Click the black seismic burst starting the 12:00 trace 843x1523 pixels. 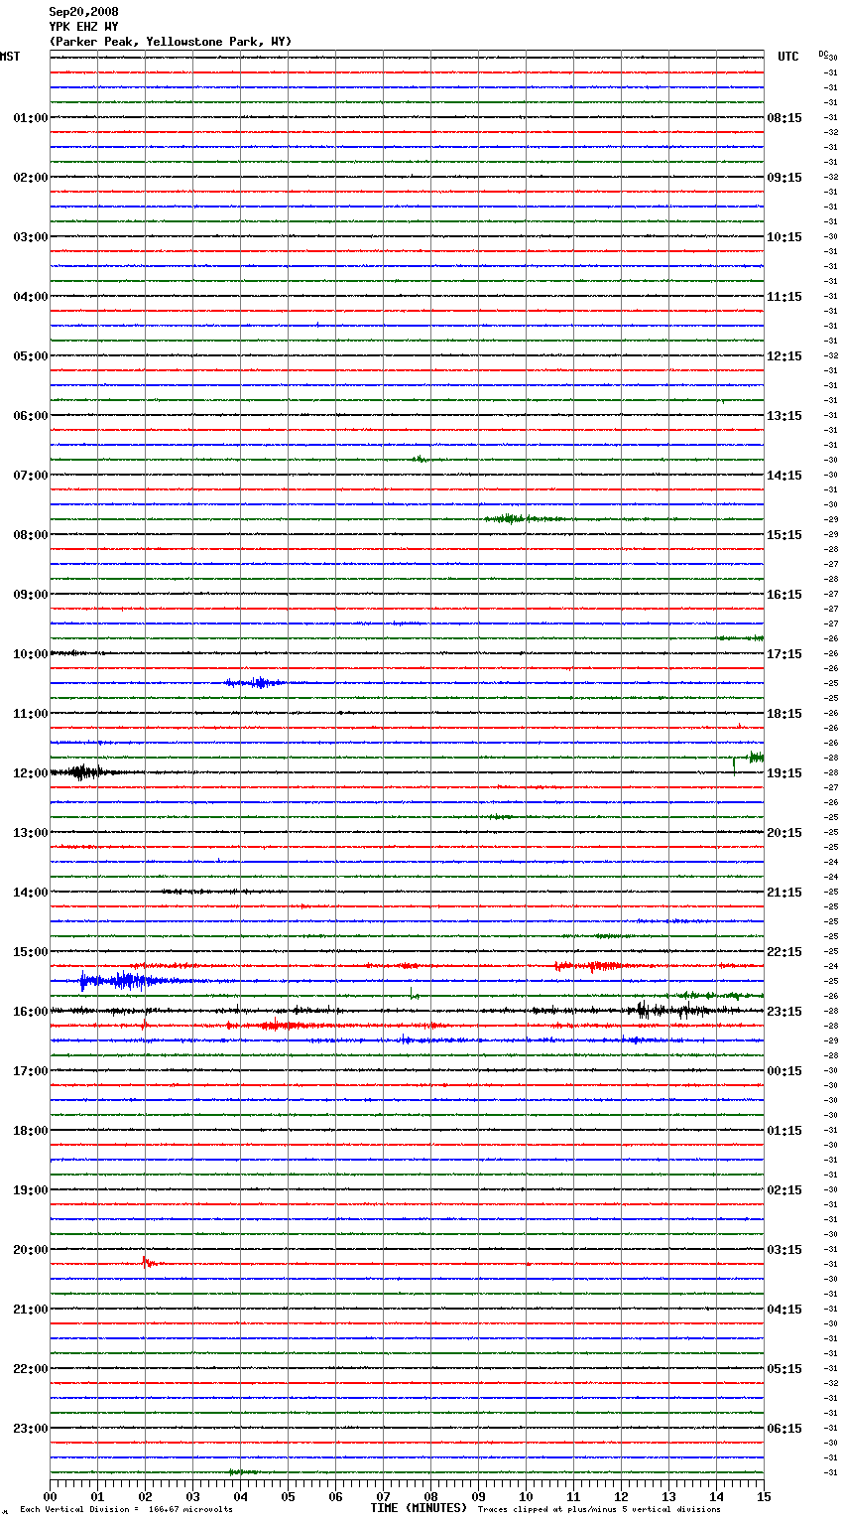[x=84, y=772]
